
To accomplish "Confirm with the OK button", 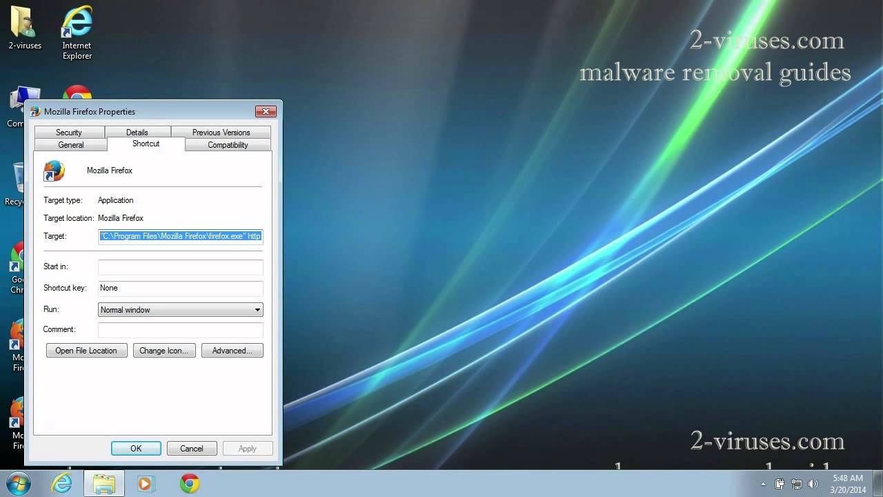I will [x=136, y=449].
